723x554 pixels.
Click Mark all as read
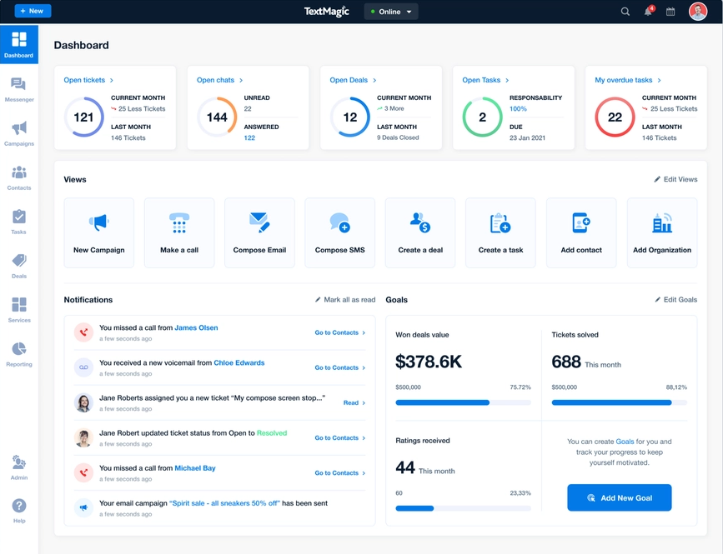[x=345, y=300]
